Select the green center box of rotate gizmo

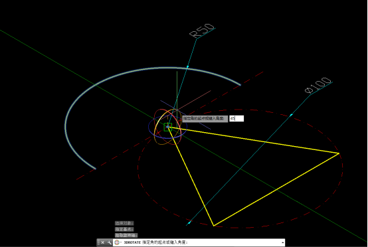point(168,127)
